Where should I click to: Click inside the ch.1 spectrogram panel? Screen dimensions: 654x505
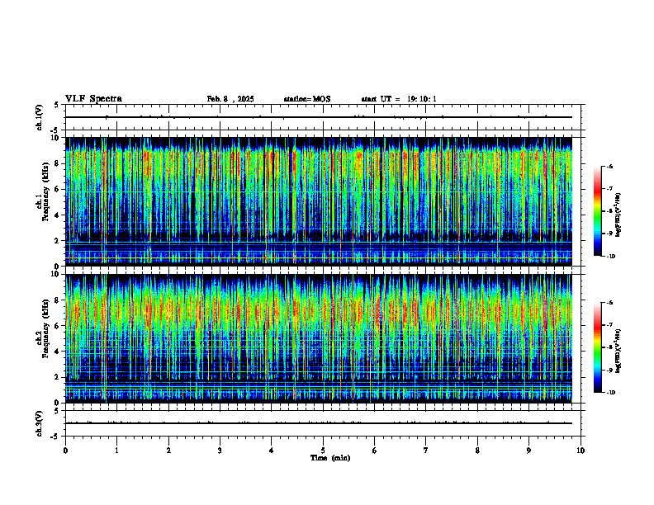(319, 201)
